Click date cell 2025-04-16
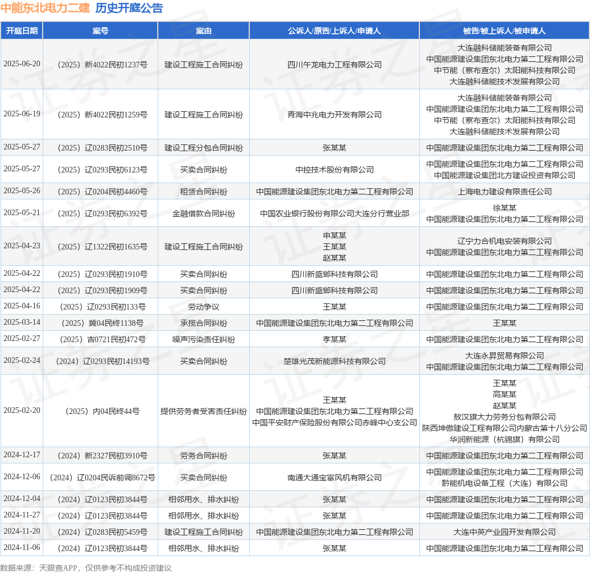590x573 pixels. (x=22, y=306)
